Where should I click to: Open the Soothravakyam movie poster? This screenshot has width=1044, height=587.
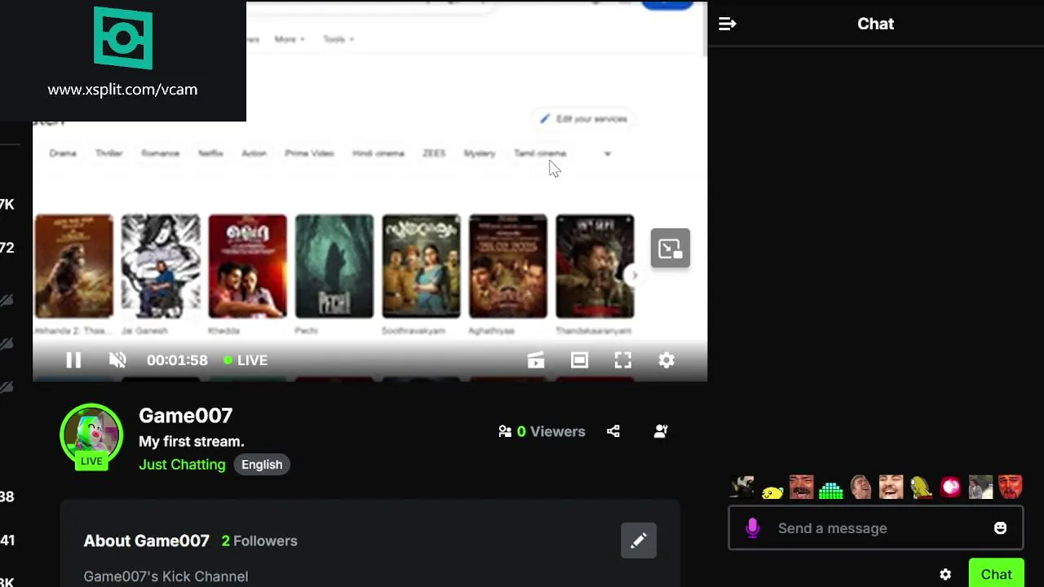click(421, 267)
